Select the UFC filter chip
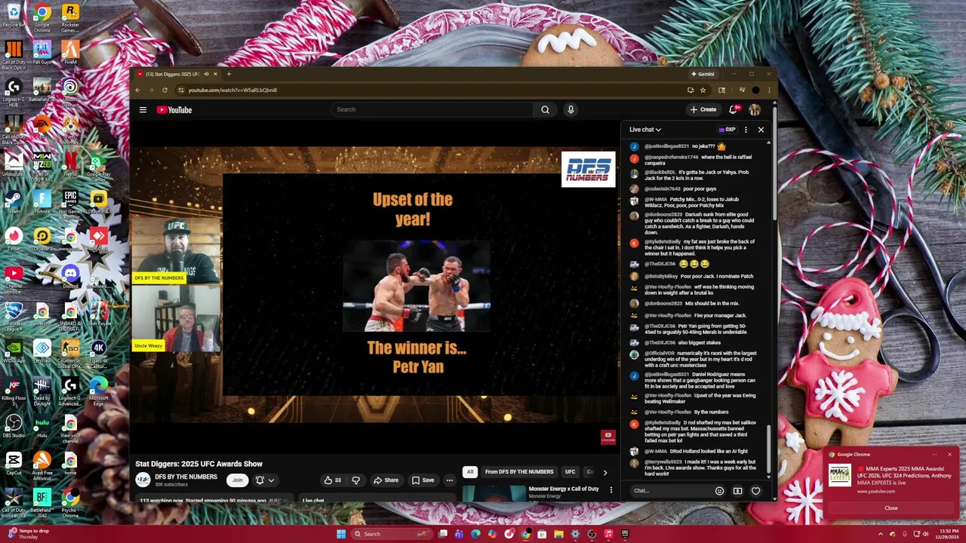The image size is (966, 543). click(570, 472)
